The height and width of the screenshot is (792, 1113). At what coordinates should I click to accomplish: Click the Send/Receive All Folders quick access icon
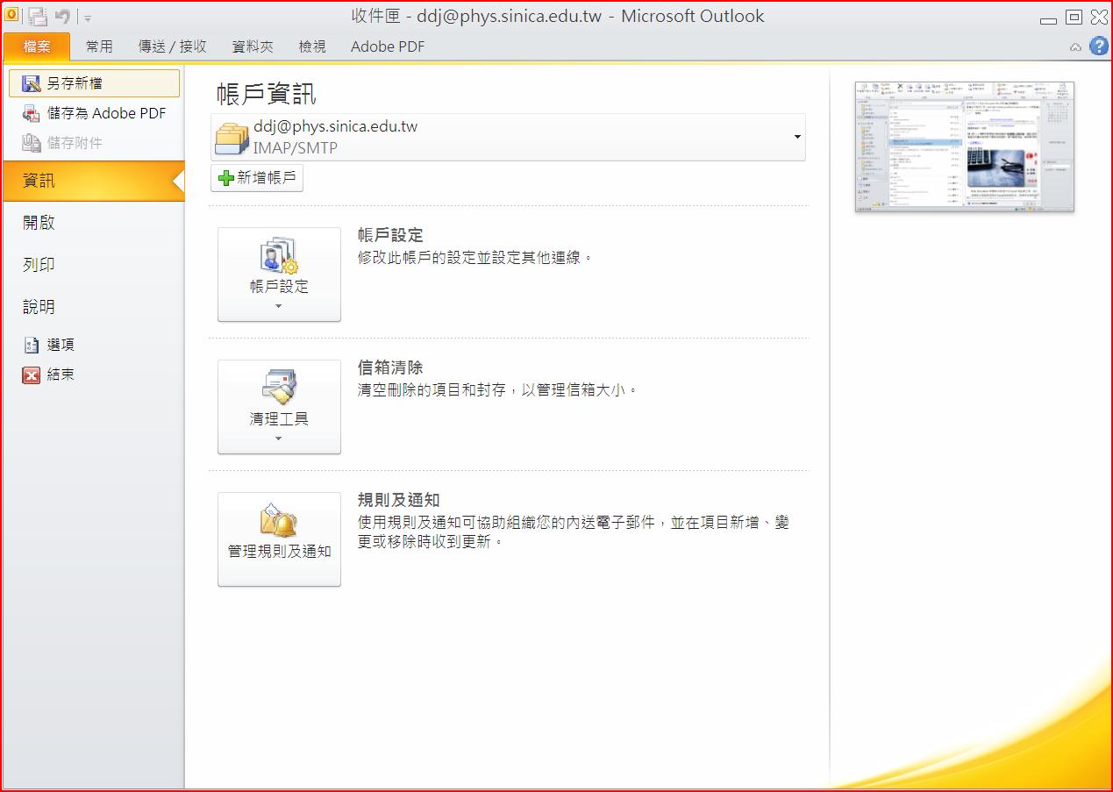pos(38,16)
